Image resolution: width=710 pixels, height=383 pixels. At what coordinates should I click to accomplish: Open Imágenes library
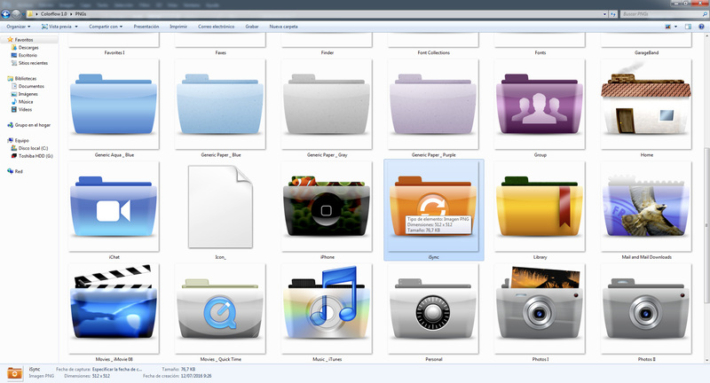pos(28,94)
